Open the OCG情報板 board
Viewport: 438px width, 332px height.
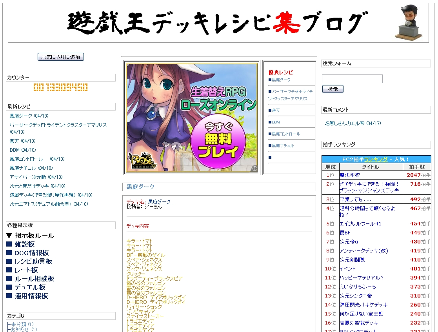point(31,253)
